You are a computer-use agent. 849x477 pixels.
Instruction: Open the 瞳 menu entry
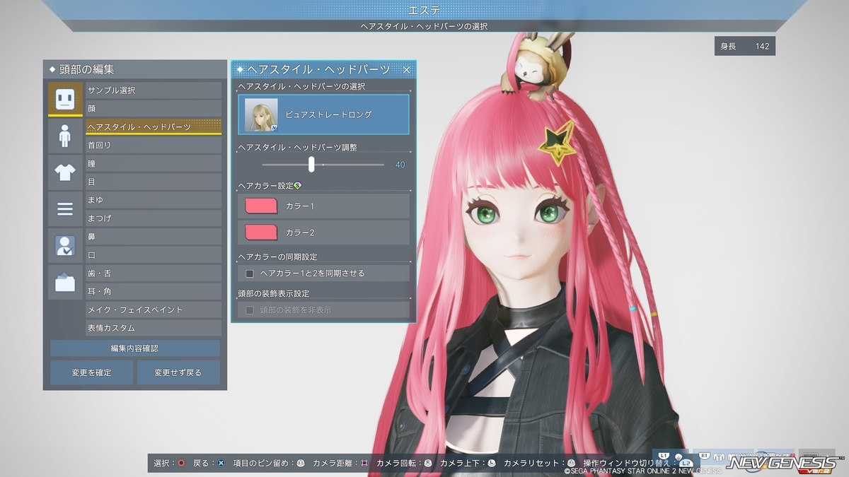click(x=154, y=163)
